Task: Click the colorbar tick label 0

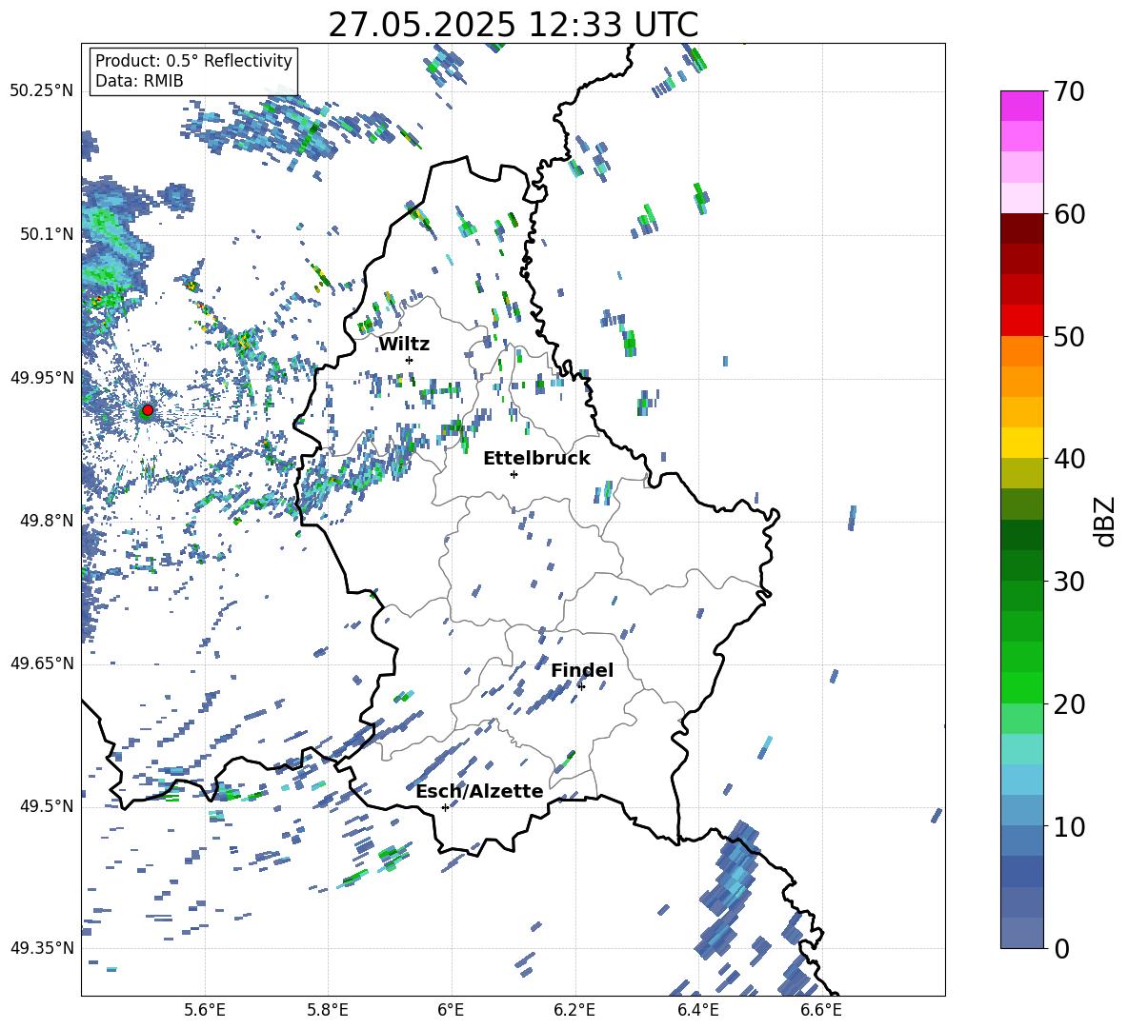Action: [1061, 948]
